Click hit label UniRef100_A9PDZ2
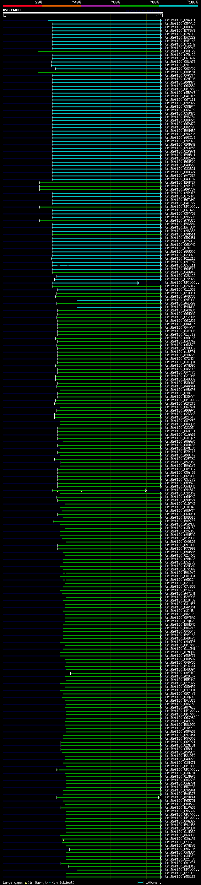This screenshot has height=885, width=201. coord(180,141)
